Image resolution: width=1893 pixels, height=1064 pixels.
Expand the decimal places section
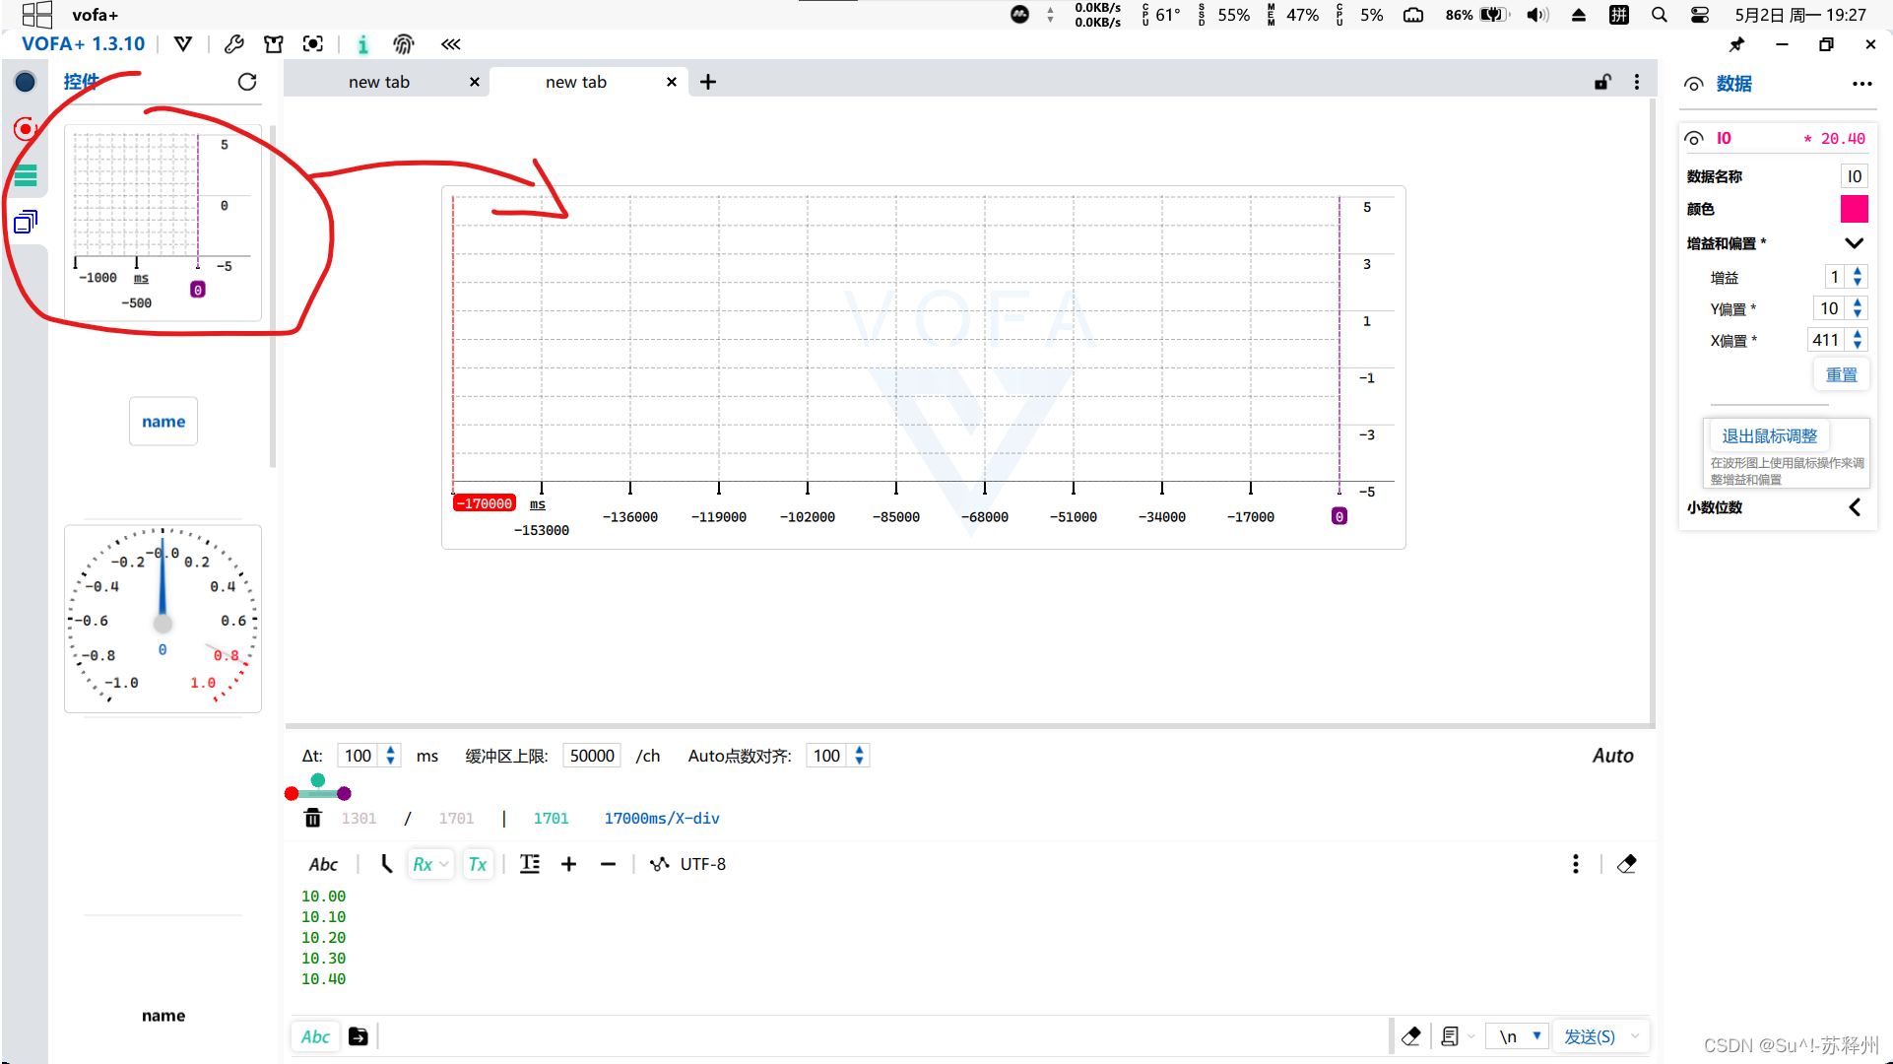point(1854,507)
